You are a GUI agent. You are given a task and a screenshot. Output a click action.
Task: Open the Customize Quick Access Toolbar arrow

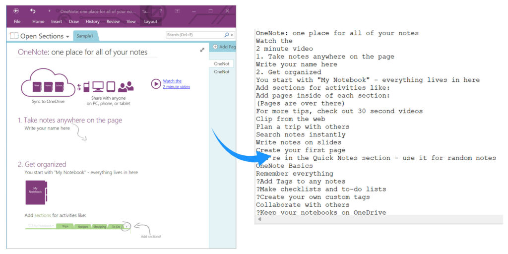coord(49,11)
